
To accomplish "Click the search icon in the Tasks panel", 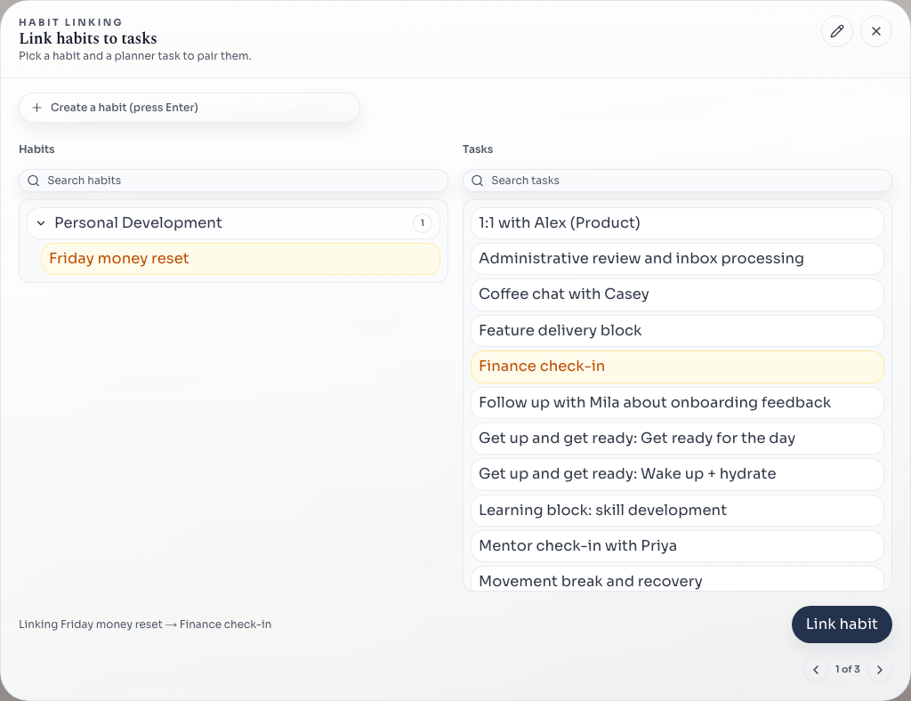I will pyautogui.click(x=477, y=181).
